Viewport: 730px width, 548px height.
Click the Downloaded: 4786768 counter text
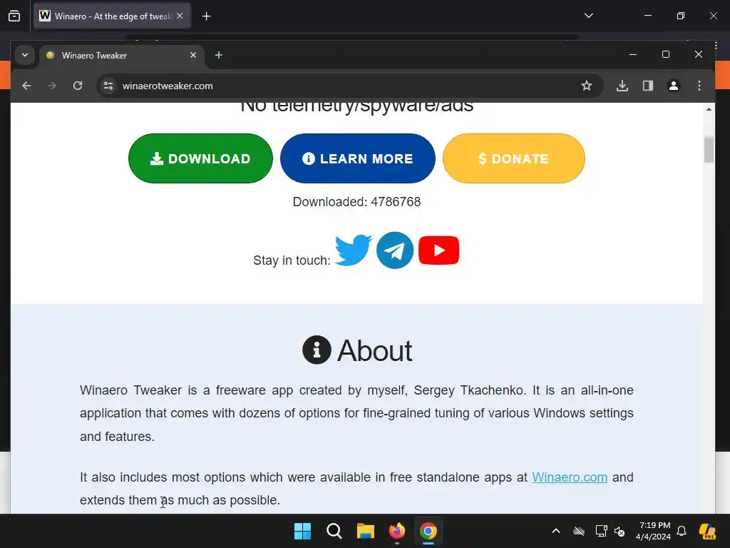coord(356,202)
